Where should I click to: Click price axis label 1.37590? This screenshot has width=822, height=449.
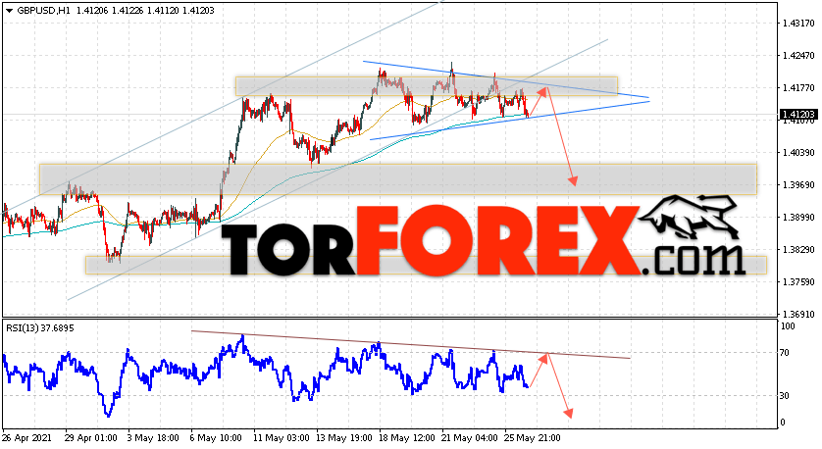[x=798, y=282]
